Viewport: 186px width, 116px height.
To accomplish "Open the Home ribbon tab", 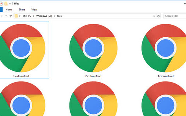I will [9, 9].
